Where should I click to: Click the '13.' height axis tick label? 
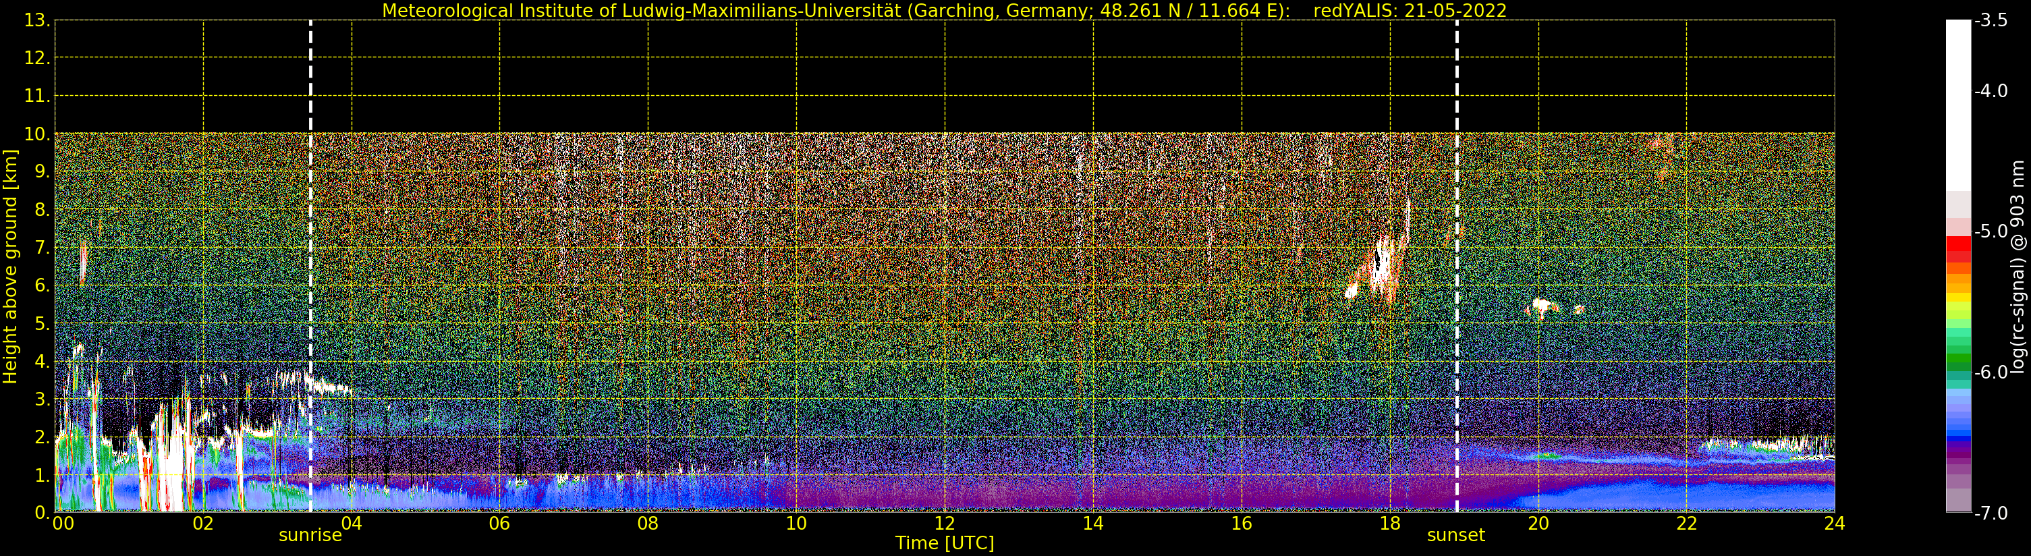[37, 20]
